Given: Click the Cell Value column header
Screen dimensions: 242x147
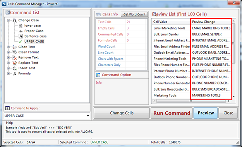Looking at the screenshot, I should [x=171, y=22].
